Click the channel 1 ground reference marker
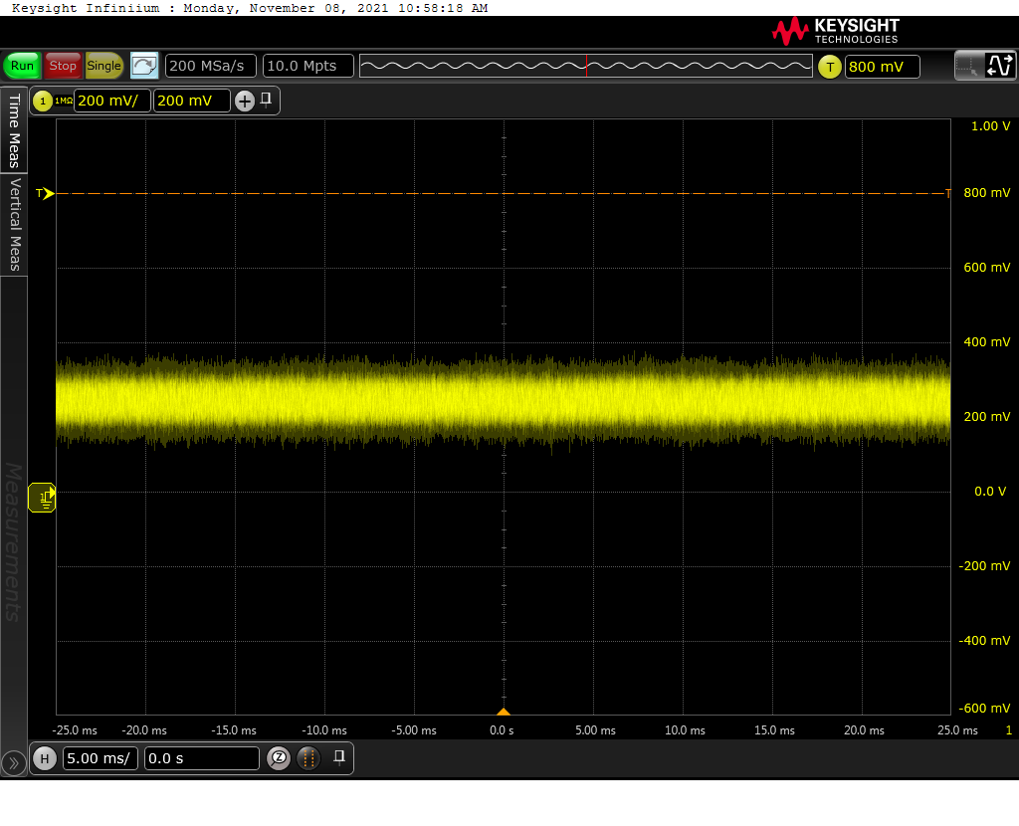Viewport: 1019px width, 826px height. pyautogui.click(x=42, y=498)
